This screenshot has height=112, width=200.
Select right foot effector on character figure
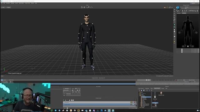point(183,46)
